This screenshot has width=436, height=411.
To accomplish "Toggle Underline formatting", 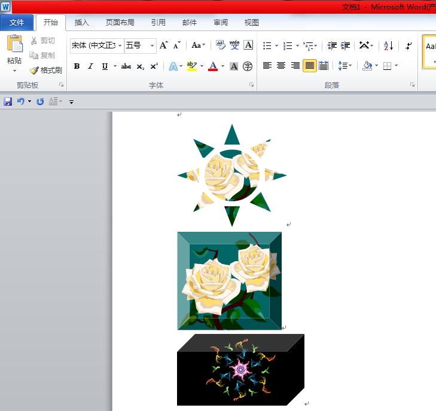I will click(x=105, y=66).
